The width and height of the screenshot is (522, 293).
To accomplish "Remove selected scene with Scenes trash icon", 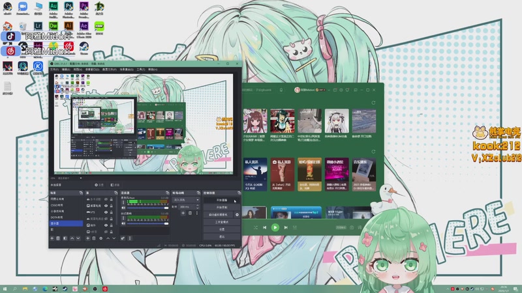I will tap(58, 238).
